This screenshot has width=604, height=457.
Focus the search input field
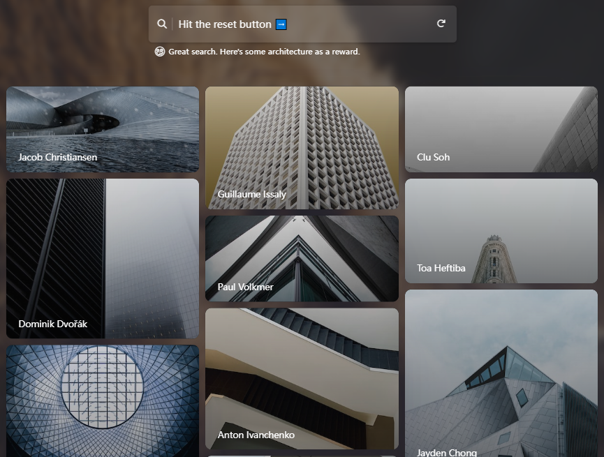tap(302, 24)
